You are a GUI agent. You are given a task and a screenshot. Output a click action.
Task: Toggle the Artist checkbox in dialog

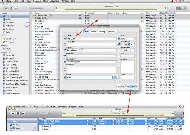click(x=65, y=39)
